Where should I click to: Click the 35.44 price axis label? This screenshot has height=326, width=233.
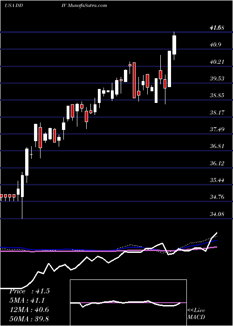(x=217, y=180)
